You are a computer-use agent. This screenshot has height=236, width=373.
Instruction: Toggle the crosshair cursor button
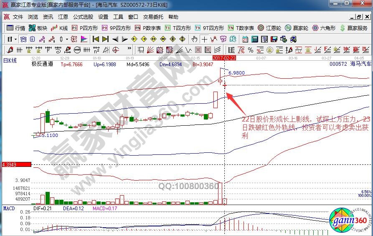click(204, 39)
